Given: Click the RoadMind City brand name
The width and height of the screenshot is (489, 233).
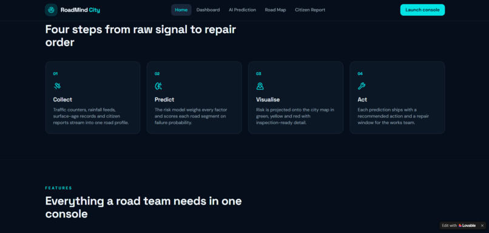Looking at the screenshot, I should coord(80,10).
